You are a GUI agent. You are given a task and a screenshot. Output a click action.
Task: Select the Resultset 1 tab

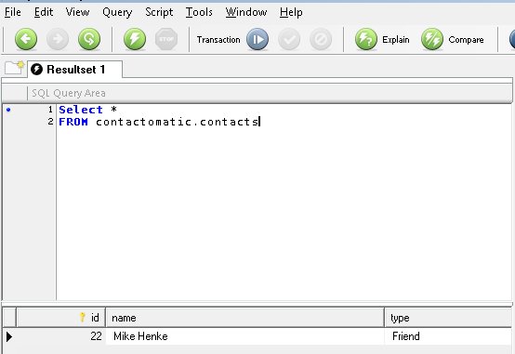click(75, 70)
